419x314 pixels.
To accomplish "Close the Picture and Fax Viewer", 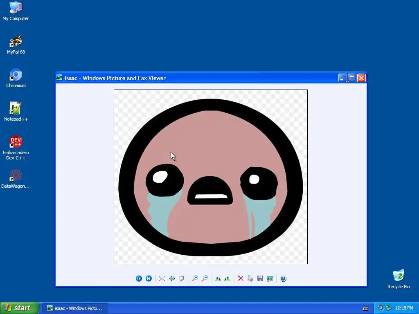I will tap(362, 78).
